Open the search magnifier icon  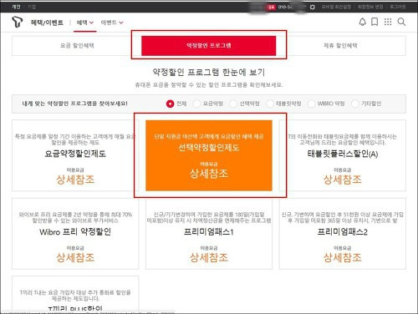point(401,22)
